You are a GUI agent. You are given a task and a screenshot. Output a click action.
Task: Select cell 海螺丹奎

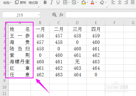20,61
